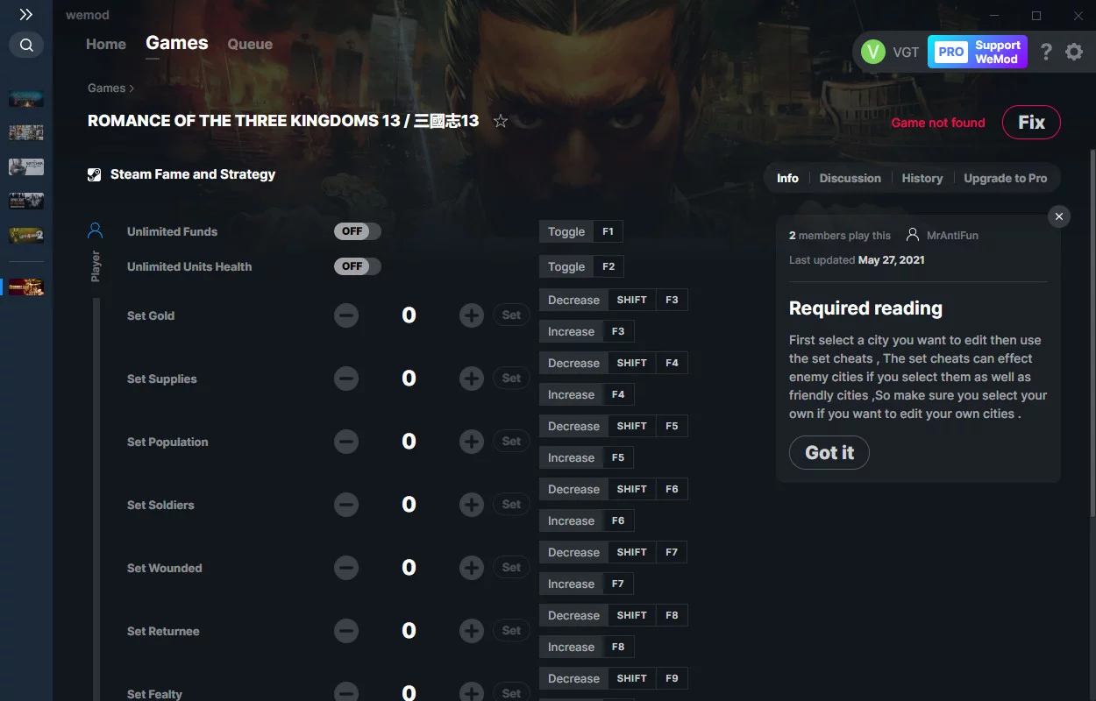Click the Got it button
This screenshot has width=1096, height=701.
tap(829, 452)
